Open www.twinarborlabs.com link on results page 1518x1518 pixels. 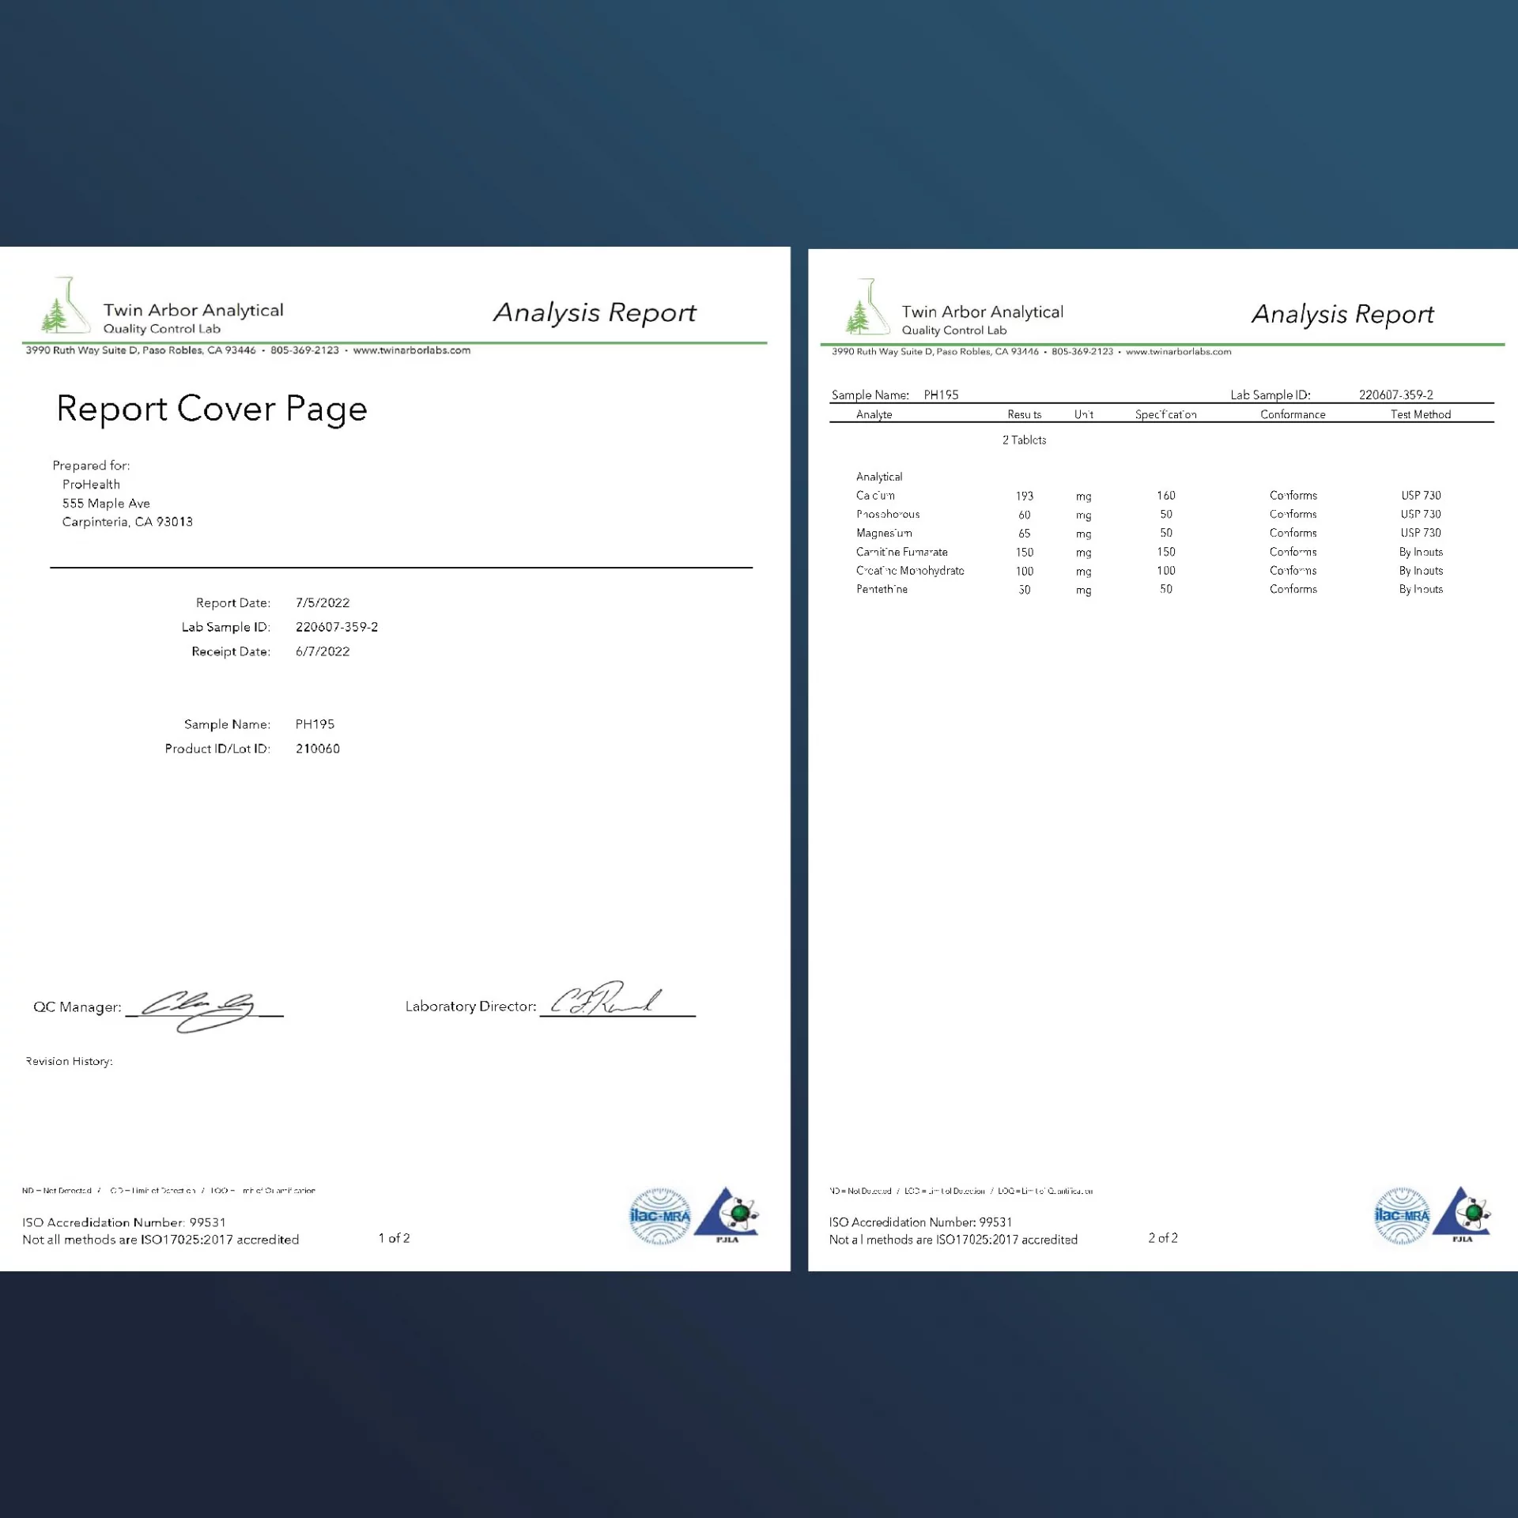click(1178, 352)
